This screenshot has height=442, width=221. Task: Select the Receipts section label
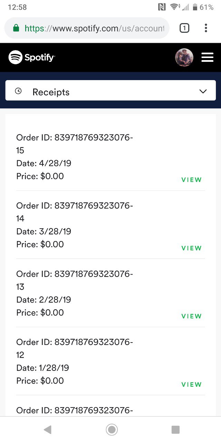(x=51, y=92)
